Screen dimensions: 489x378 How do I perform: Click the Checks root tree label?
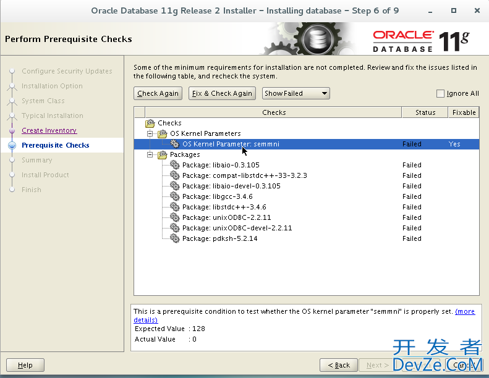tap(169, 123)
